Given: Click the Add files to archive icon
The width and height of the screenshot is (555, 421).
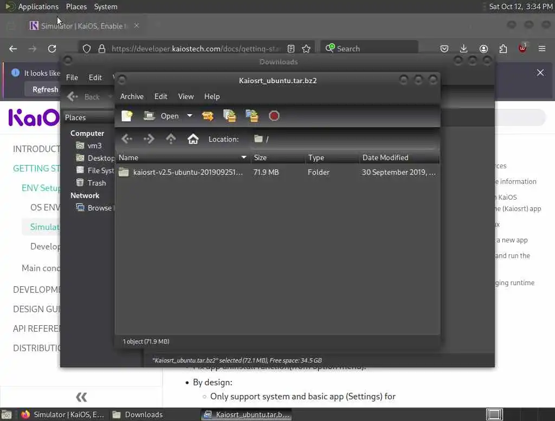Looking at the screenshot, I should click(x=229, y=116).
